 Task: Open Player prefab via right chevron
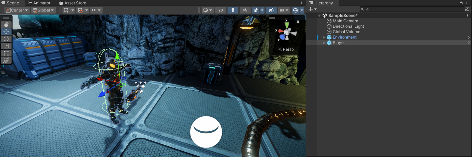coord(469,43)
